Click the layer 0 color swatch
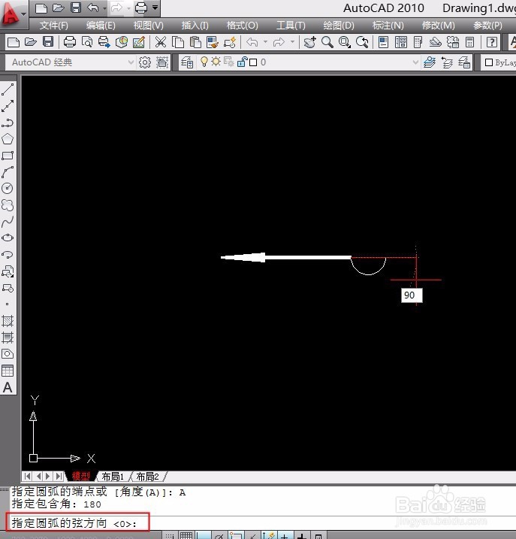516x539 pixels. (x=253, y=62)
